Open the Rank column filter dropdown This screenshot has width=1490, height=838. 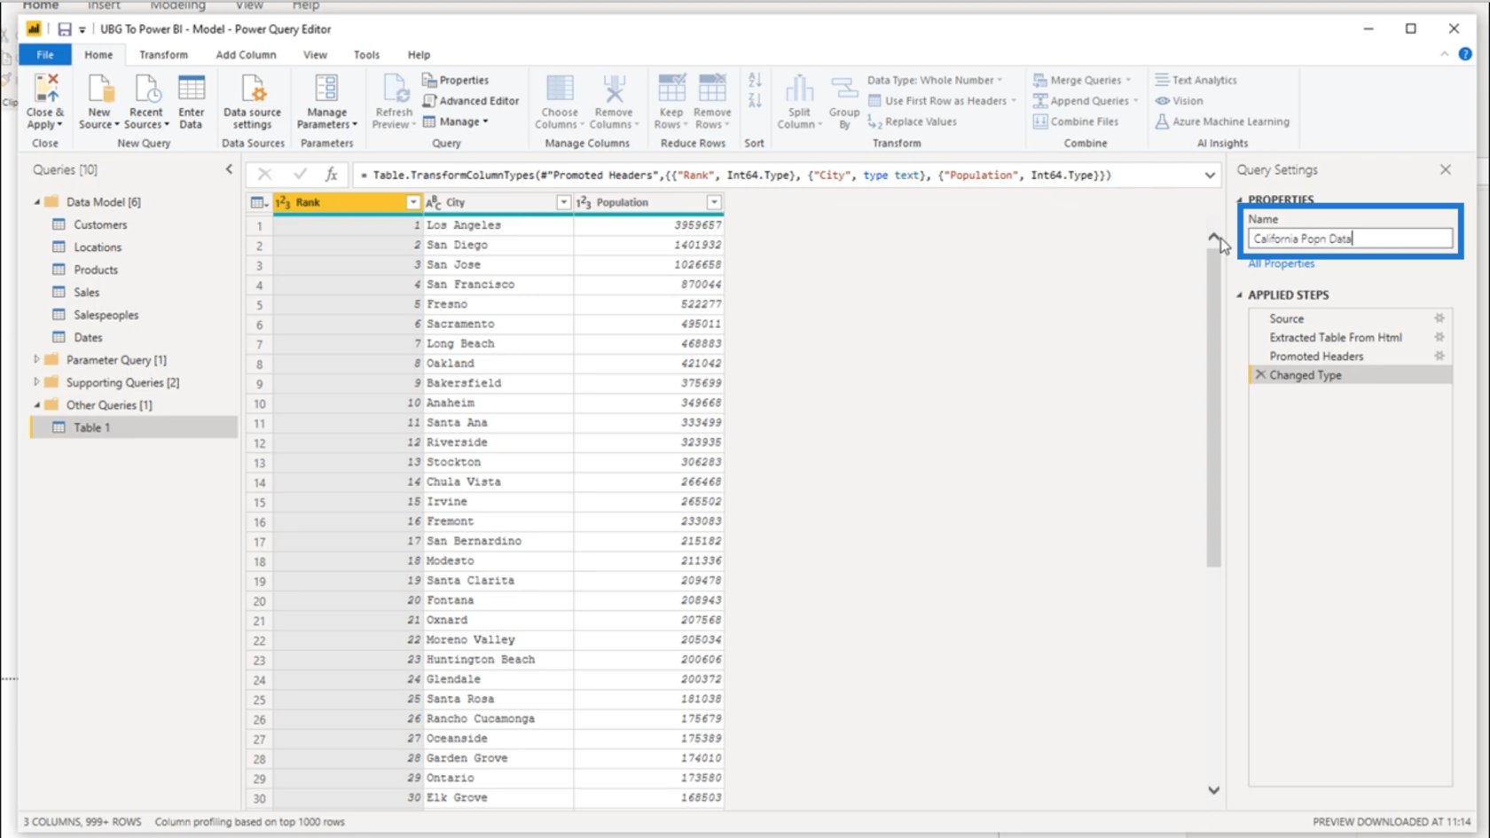click(x=412, y=202)
